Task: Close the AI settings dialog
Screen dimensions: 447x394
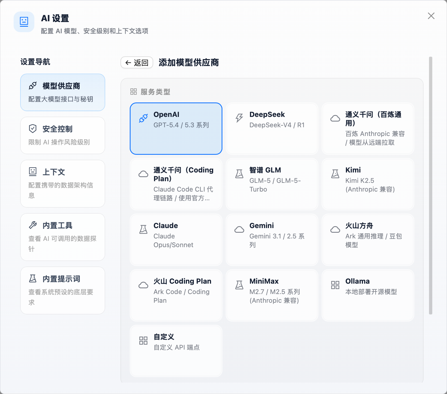Action: tap(431, 16)
